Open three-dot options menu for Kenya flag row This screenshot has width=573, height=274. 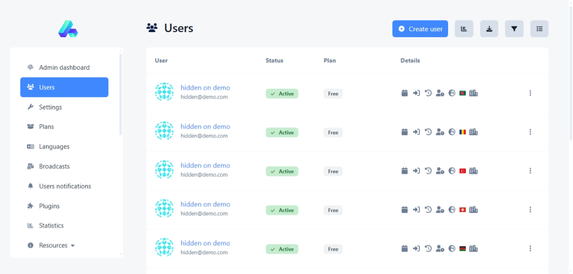pos(530,249)
